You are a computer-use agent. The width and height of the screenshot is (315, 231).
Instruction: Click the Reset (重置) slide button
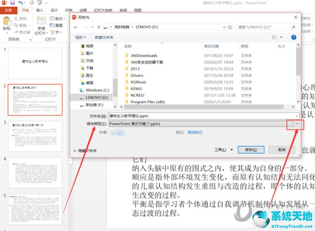point(56,25)
